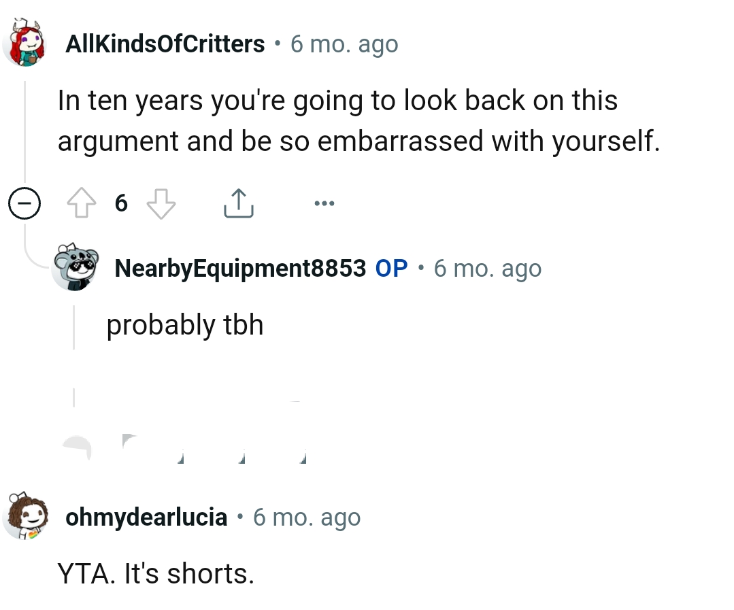734x610 pixels.
Task: Select the "probably tbh" reply text
Action: (x=185, y=324)
